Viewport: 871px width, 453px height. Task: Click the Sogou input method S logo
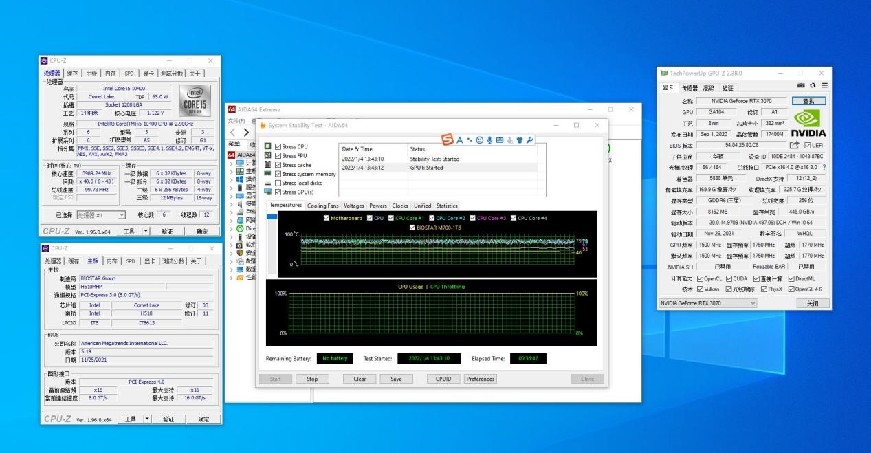click(x=448, y=140)
